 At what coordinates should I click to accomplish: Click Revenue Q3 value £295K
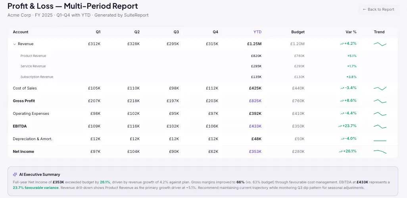[x=173, y=44]
